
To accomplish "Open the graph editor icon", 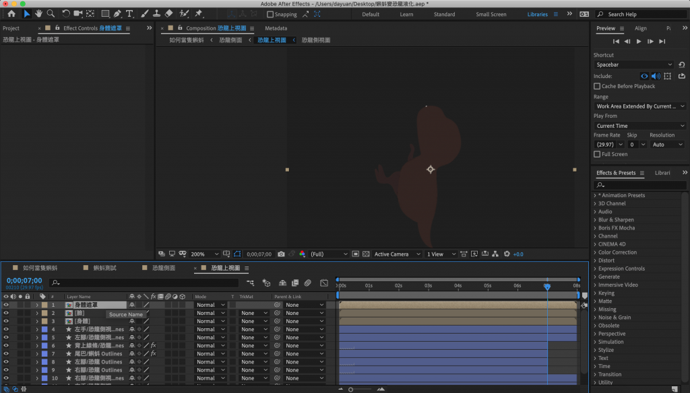I will click(x=324, y=283).
